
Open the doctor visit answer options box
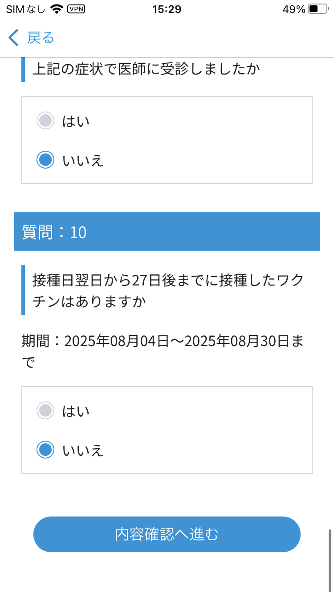(x=167, y=139)
